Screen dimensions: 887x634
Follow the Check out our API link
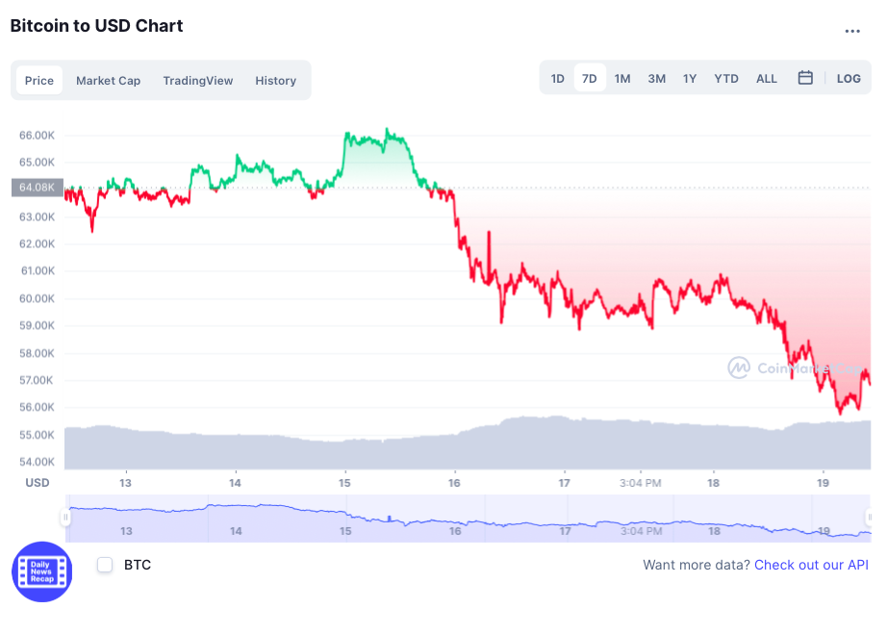811,565
